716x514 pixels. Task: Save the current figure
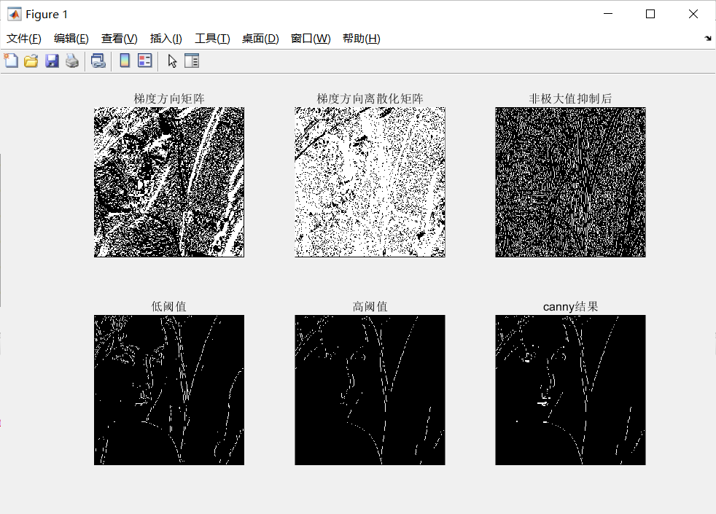tap(51, 61)
